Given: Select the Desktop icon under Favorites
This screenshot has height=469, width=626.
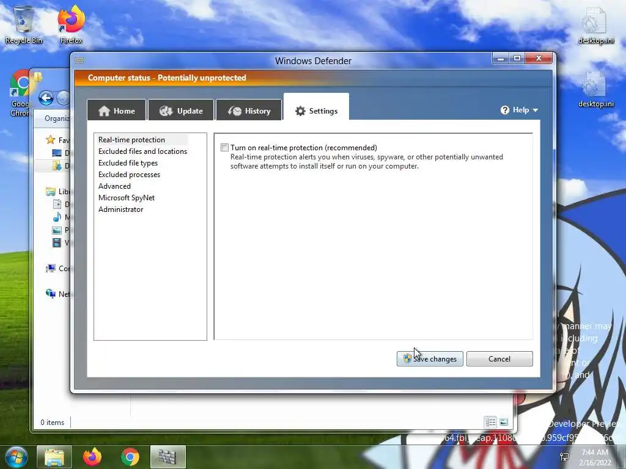Looking at the screenshot, I should (x=57, y=153).
